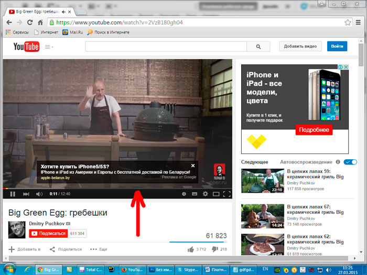
Task: Click Подробнее button in iPhone ad
Action: click(314, 130)
